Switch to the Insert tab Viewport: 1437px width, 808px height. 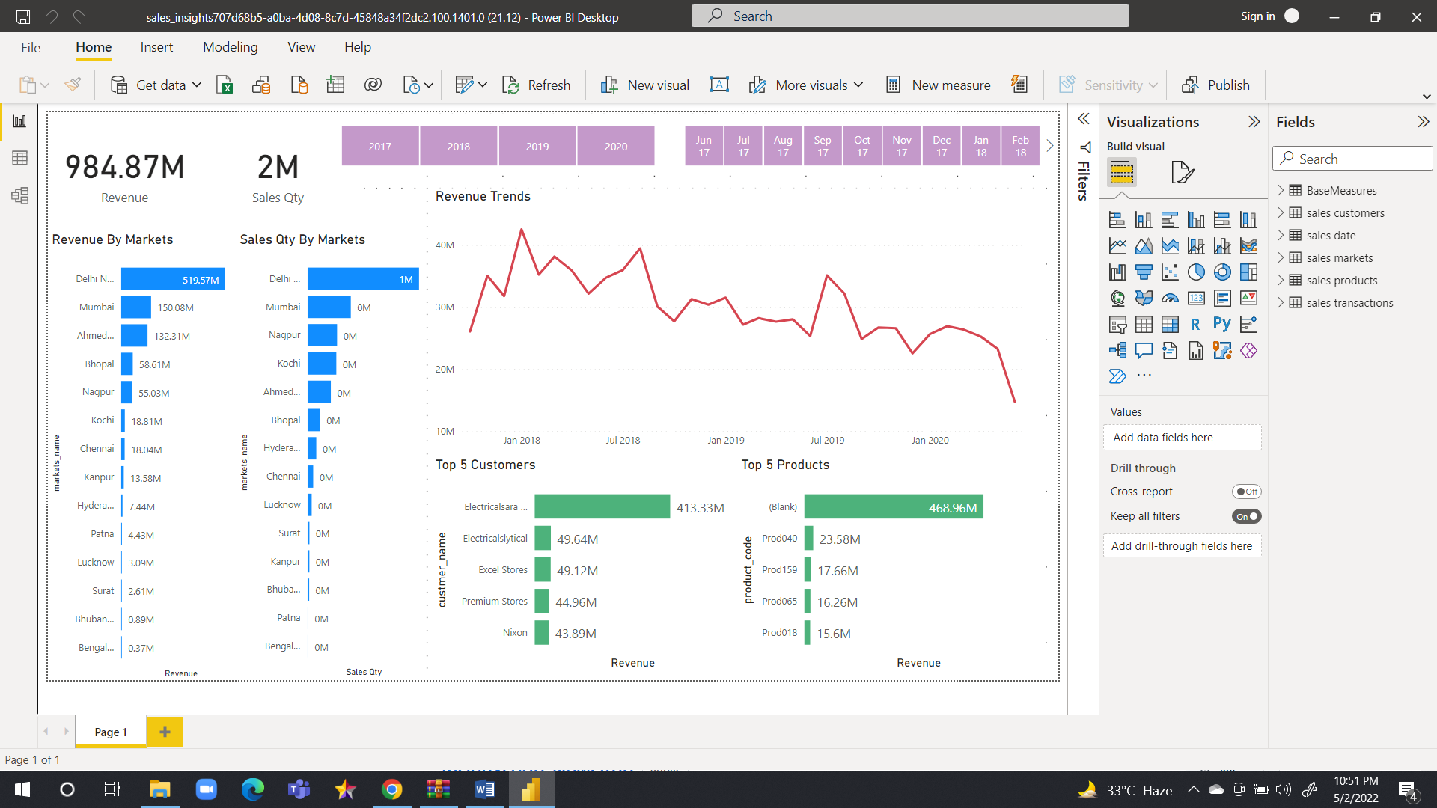point(156,46)
